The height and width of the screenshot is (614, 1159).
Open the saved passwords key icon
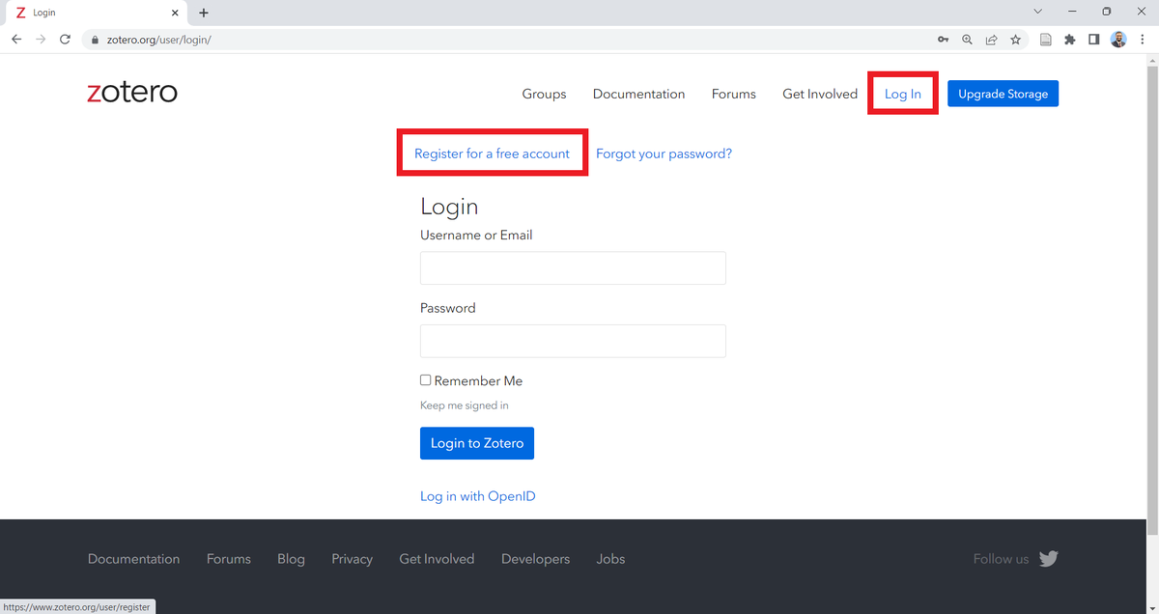(943, 40)
